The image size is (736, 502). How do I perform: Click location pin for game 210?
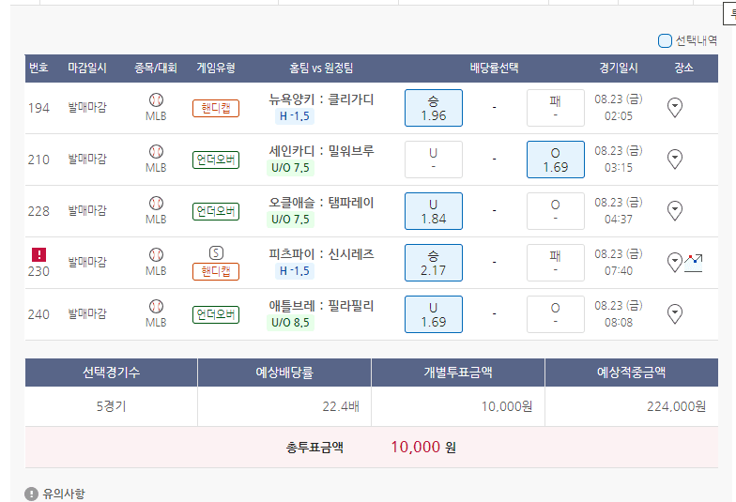[x=674, y=160]
